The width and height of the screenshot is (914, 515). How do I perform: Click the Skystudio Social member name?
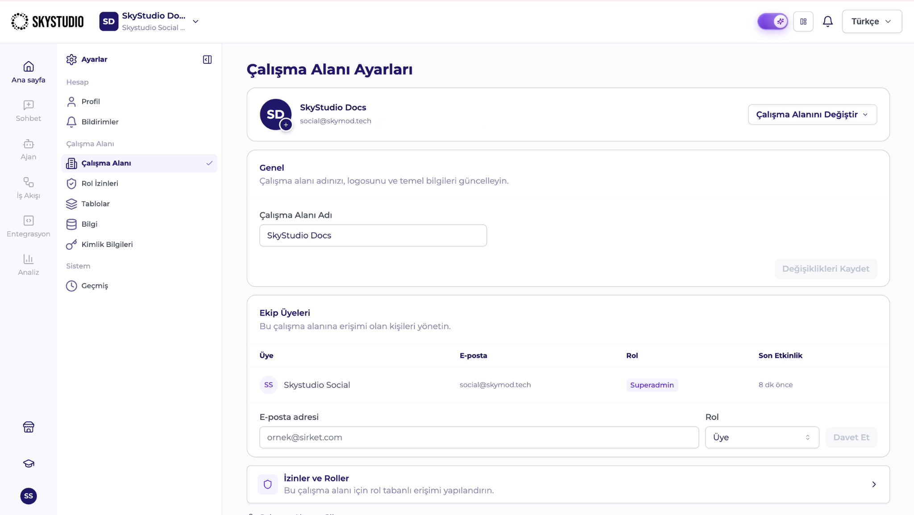coord(317,385)
